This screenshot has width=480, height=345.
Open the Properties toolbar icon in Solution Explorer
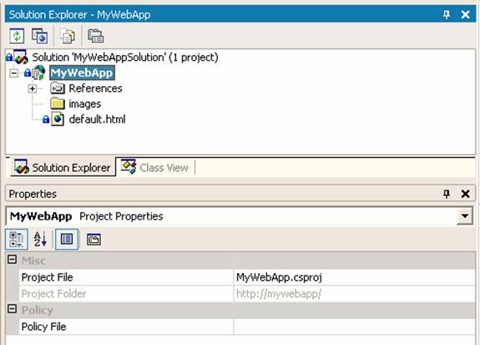(95, 36)
